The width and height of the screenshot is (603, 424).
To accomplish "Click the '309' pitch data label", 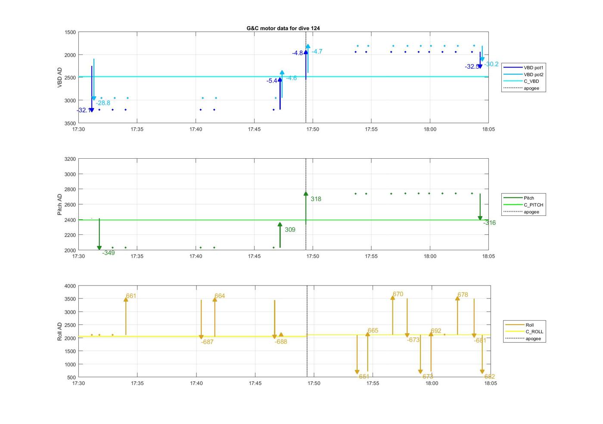I will tap(290, 230).
